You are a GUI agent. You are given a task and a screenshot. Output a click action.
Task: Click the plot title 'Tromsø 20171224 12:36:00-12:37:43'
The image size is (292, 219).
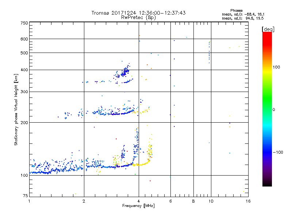click(x=138, y=13)
